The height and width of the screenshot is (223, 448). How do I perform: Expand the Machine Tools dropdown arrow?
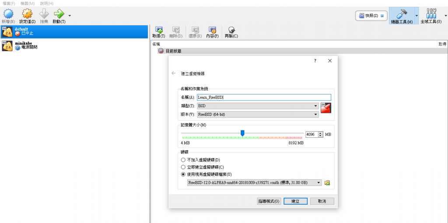click(416, 16)
